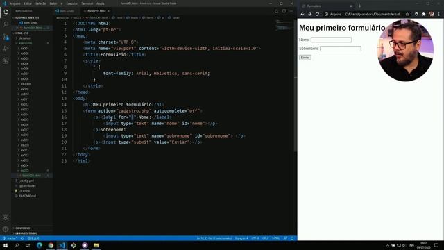
Task: Open the browser extensions puzzle icon
Action: pos(424,14)
